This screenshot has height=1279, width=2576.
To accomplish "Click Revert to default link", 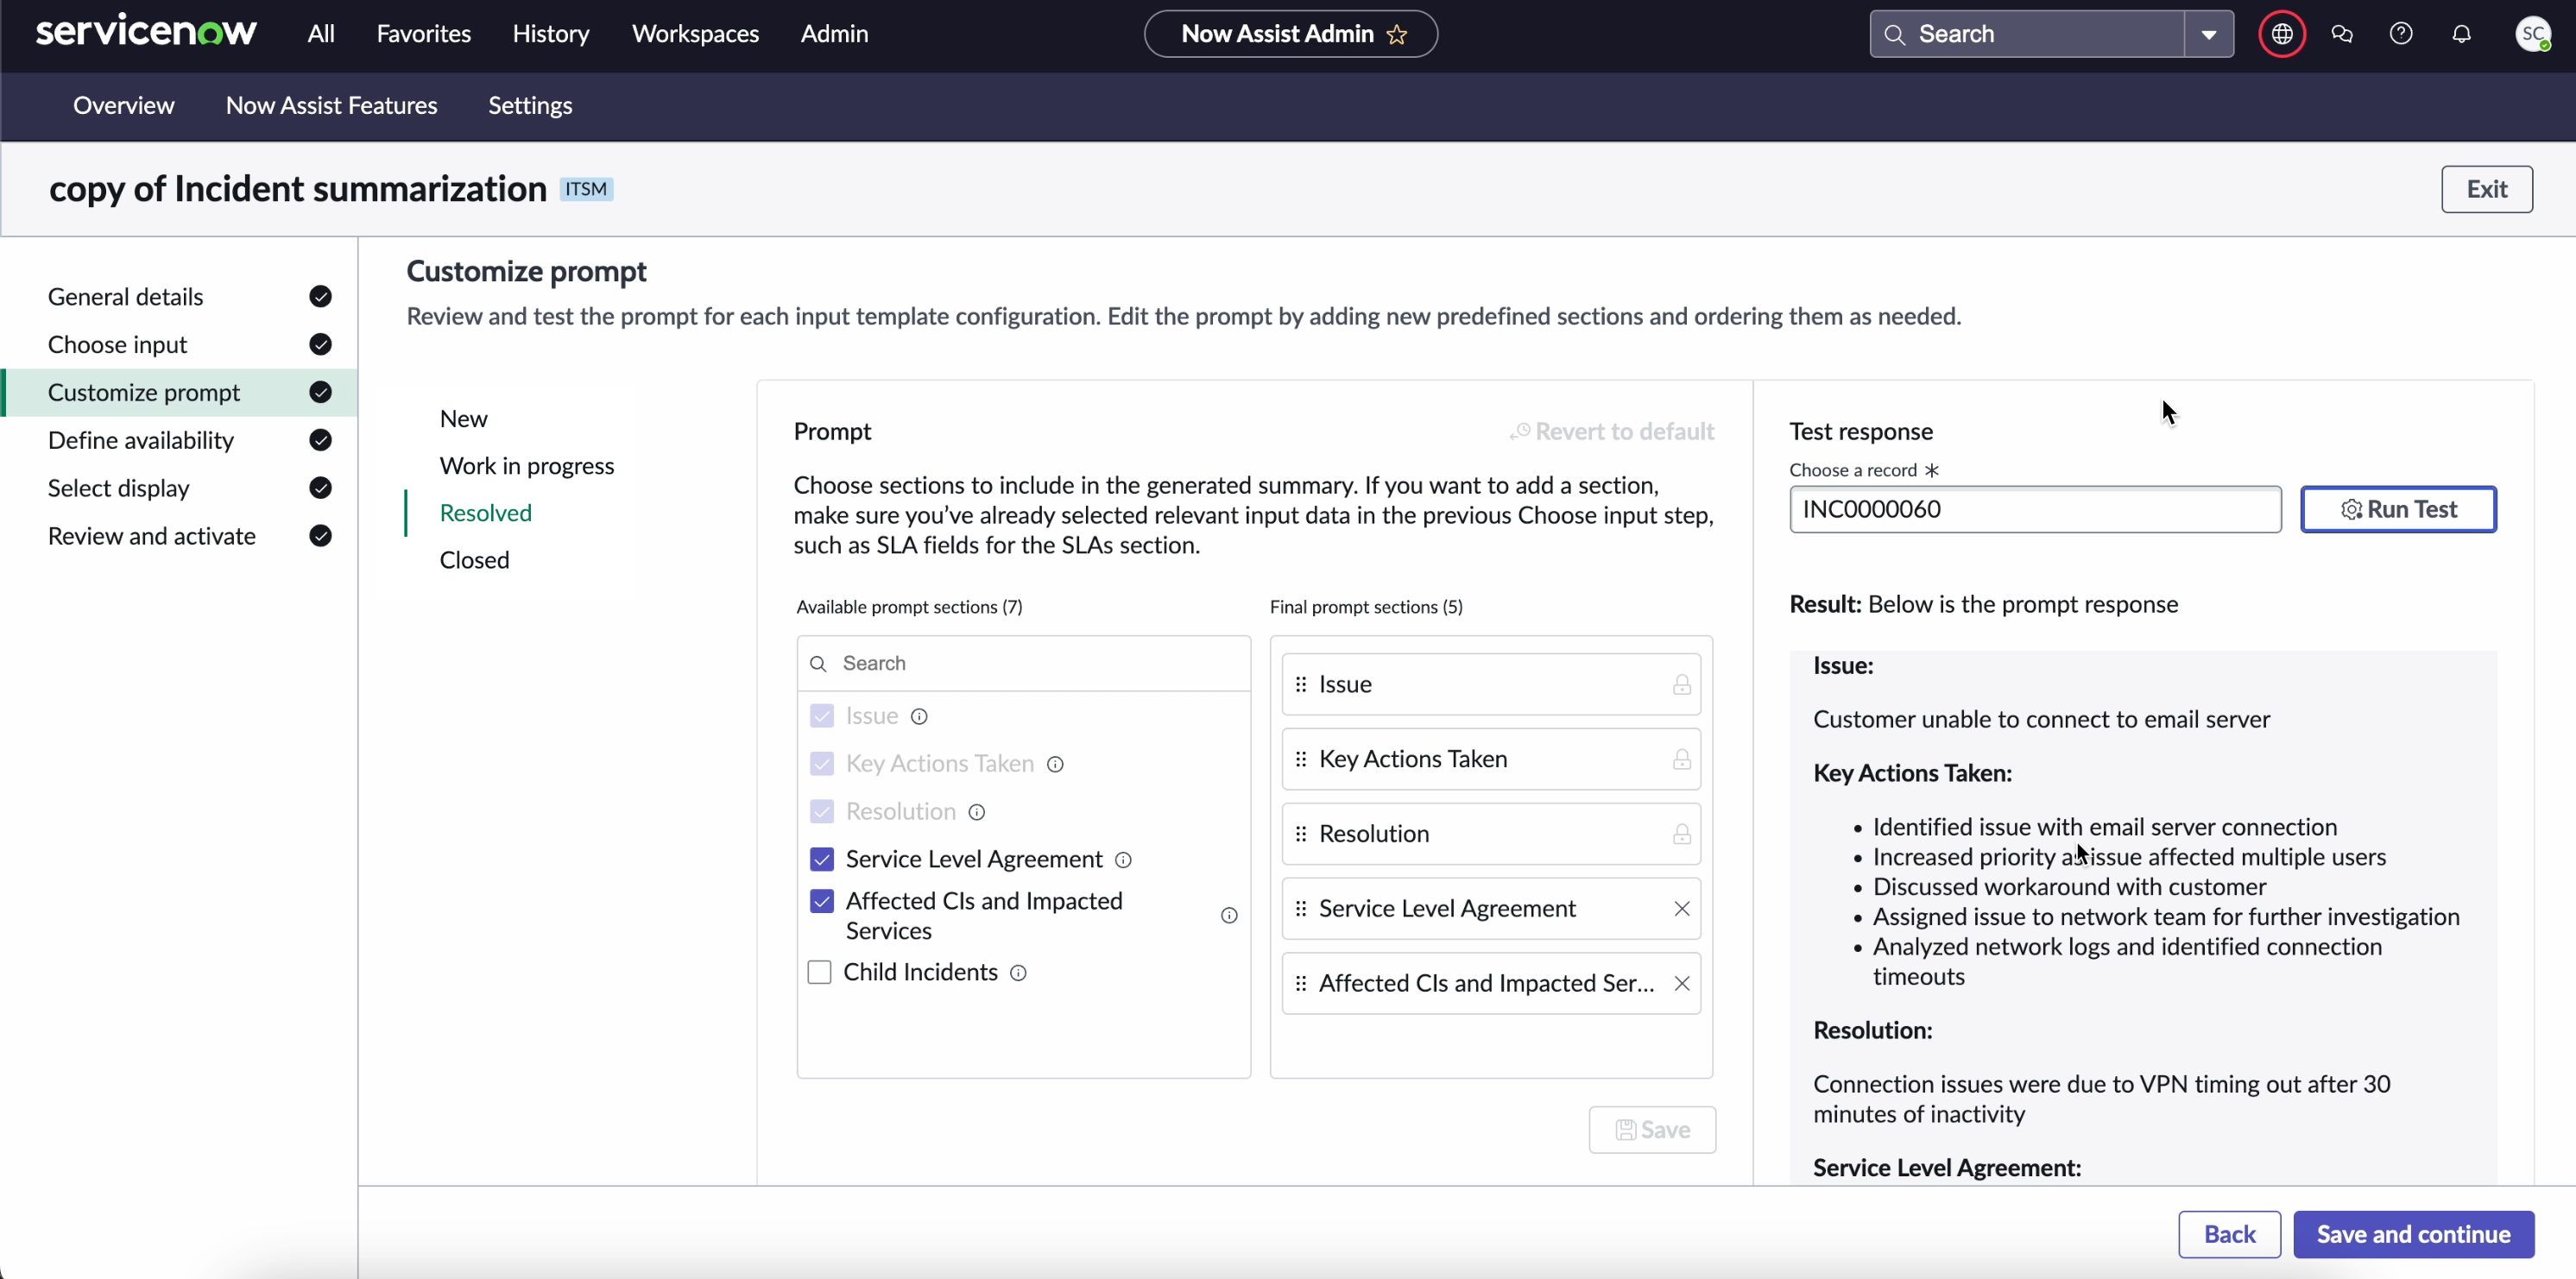I will coord(1612,432).
